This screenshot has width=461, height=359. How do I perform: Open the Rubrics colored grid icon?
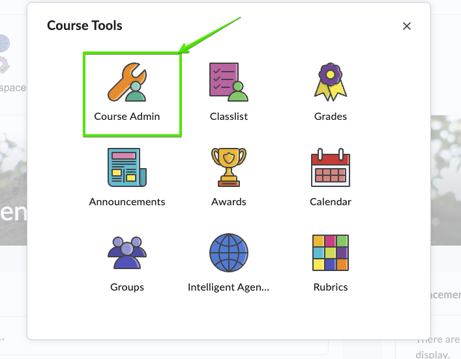pyautogui.click(x=331, y=253)
